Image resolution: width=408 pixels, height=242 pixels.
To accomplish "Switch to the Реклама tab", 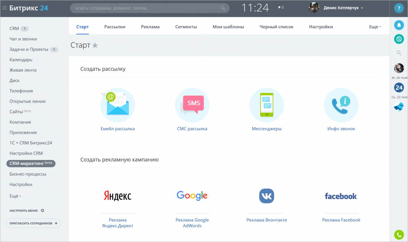I will [x=150, y=27].
